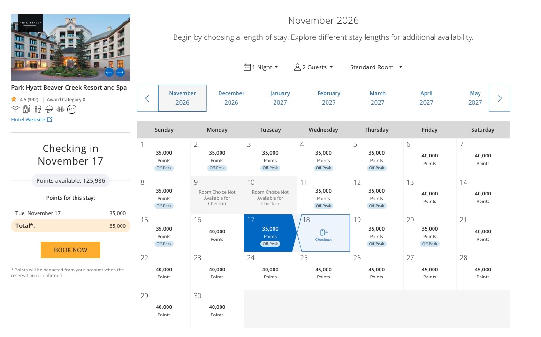Image resolution: width=541 pixels, height=337 pixels.
Task: Click the Wi-Fi amenity icon
Action: click(15, 109)
